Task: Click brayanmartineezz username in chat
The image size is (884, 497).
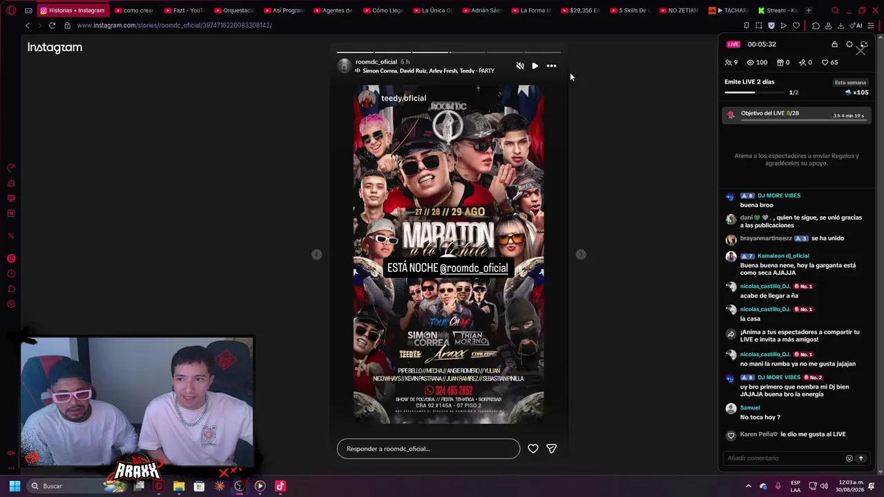Action: pyautogui.click(x=766, y=239)
